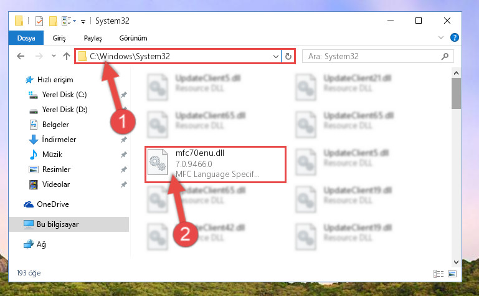Open OneDrive in navigation pane
The image size is (479, 296).
pos(52,204)
